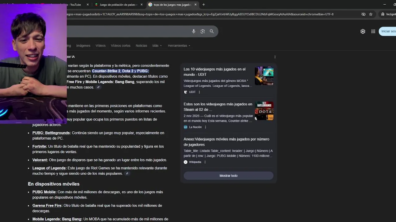Open the UDIT article thumbnail

pos(264,76)
